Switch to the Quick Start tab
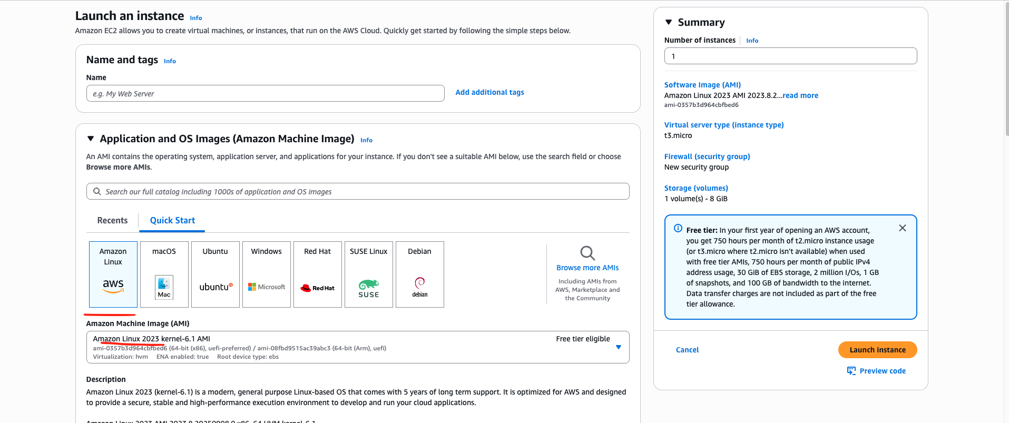 point(172,220)
